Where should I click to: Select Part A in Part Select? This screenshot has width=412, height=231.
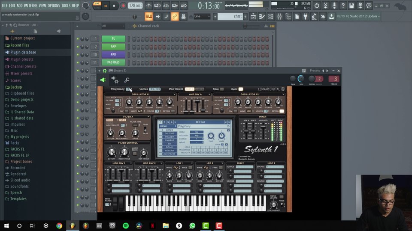coord(189,89)
